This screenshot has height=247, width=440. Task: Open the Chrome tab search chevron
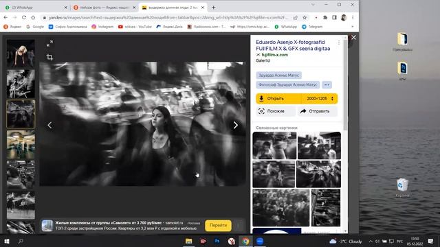(x=313, y=5)
